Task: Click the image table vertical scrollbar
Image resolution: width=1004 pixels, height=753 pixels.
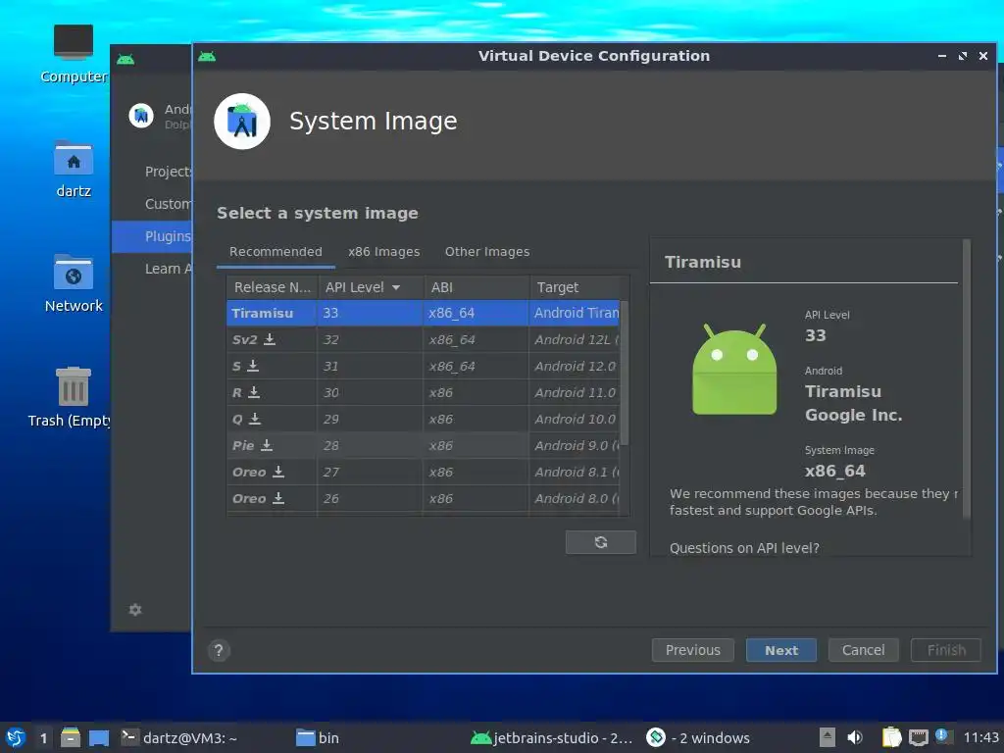Action: tap(625, 374)
